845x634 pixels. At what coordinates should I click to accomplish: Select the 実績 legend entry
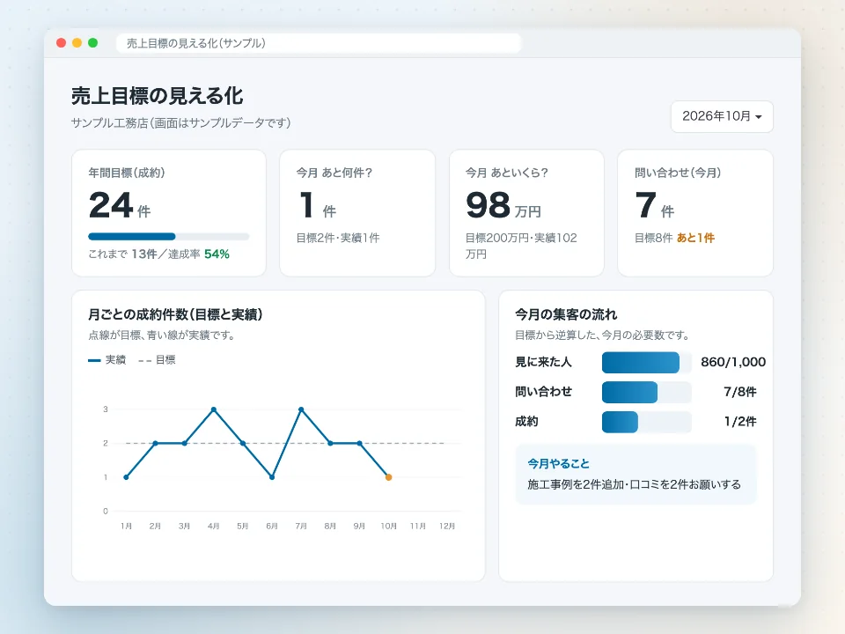(x=107, y=359)
